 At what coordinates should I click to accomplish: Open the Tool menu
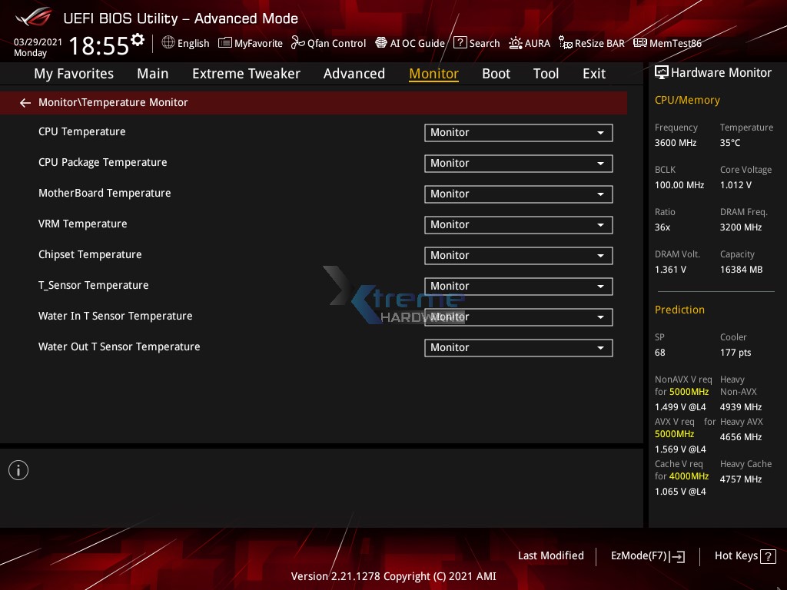(x=546, y=73)
